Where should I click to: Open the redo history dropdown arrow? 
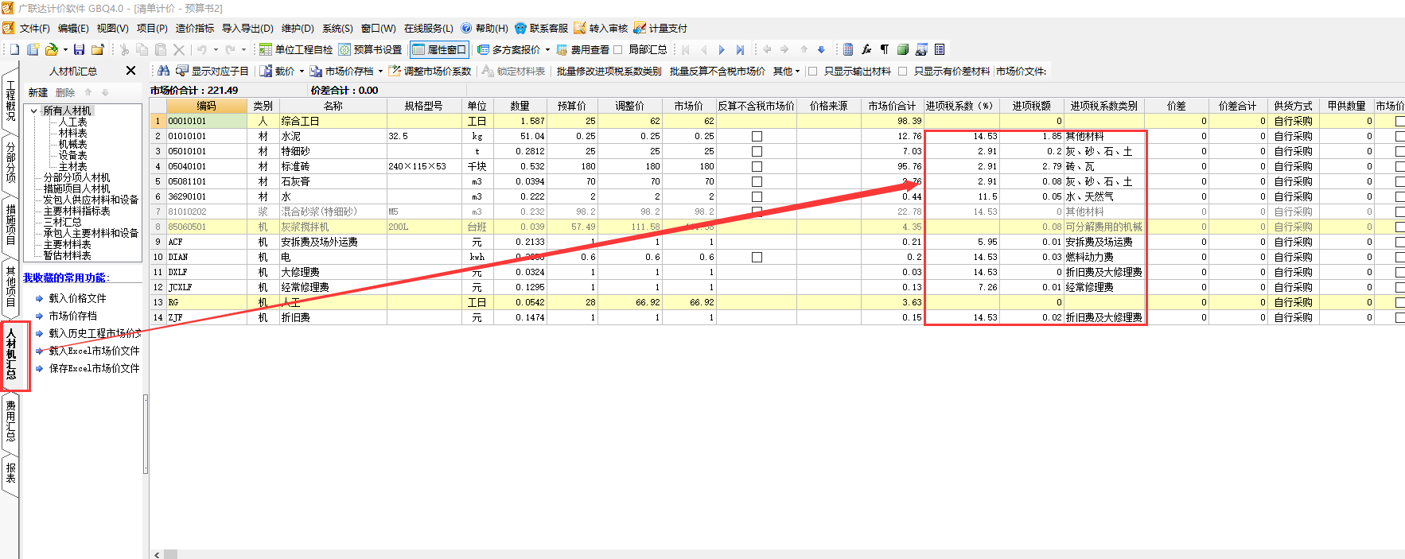243,50
